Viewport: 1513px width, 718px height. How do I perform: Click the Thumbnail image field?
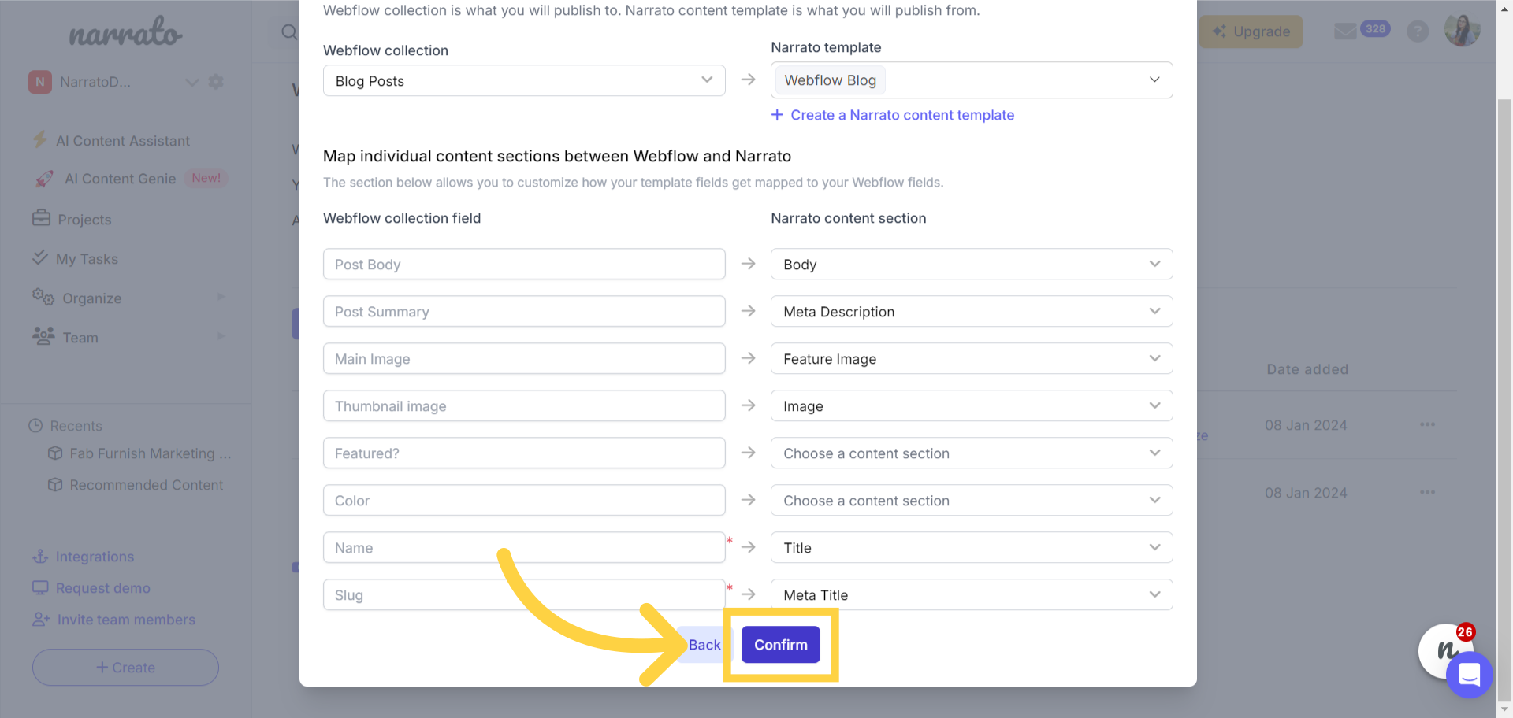524,406
